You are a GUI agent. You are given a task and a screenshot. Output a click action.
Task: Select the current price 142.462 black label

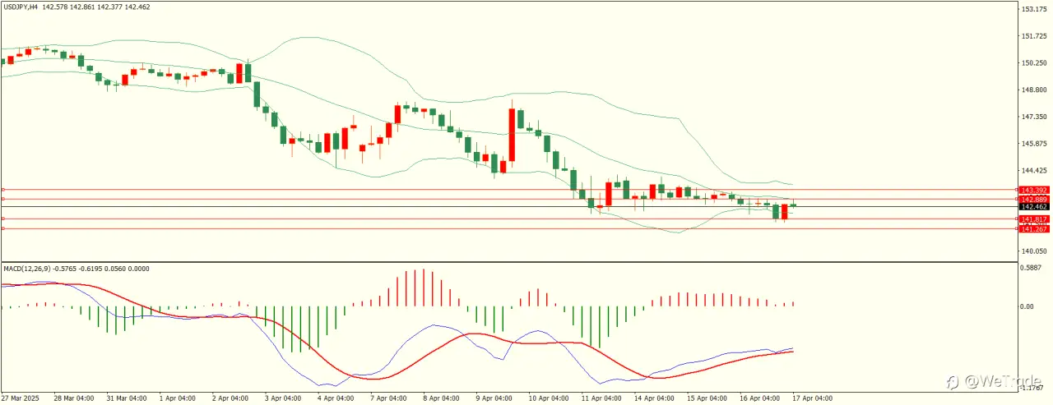pos(1033,207)
